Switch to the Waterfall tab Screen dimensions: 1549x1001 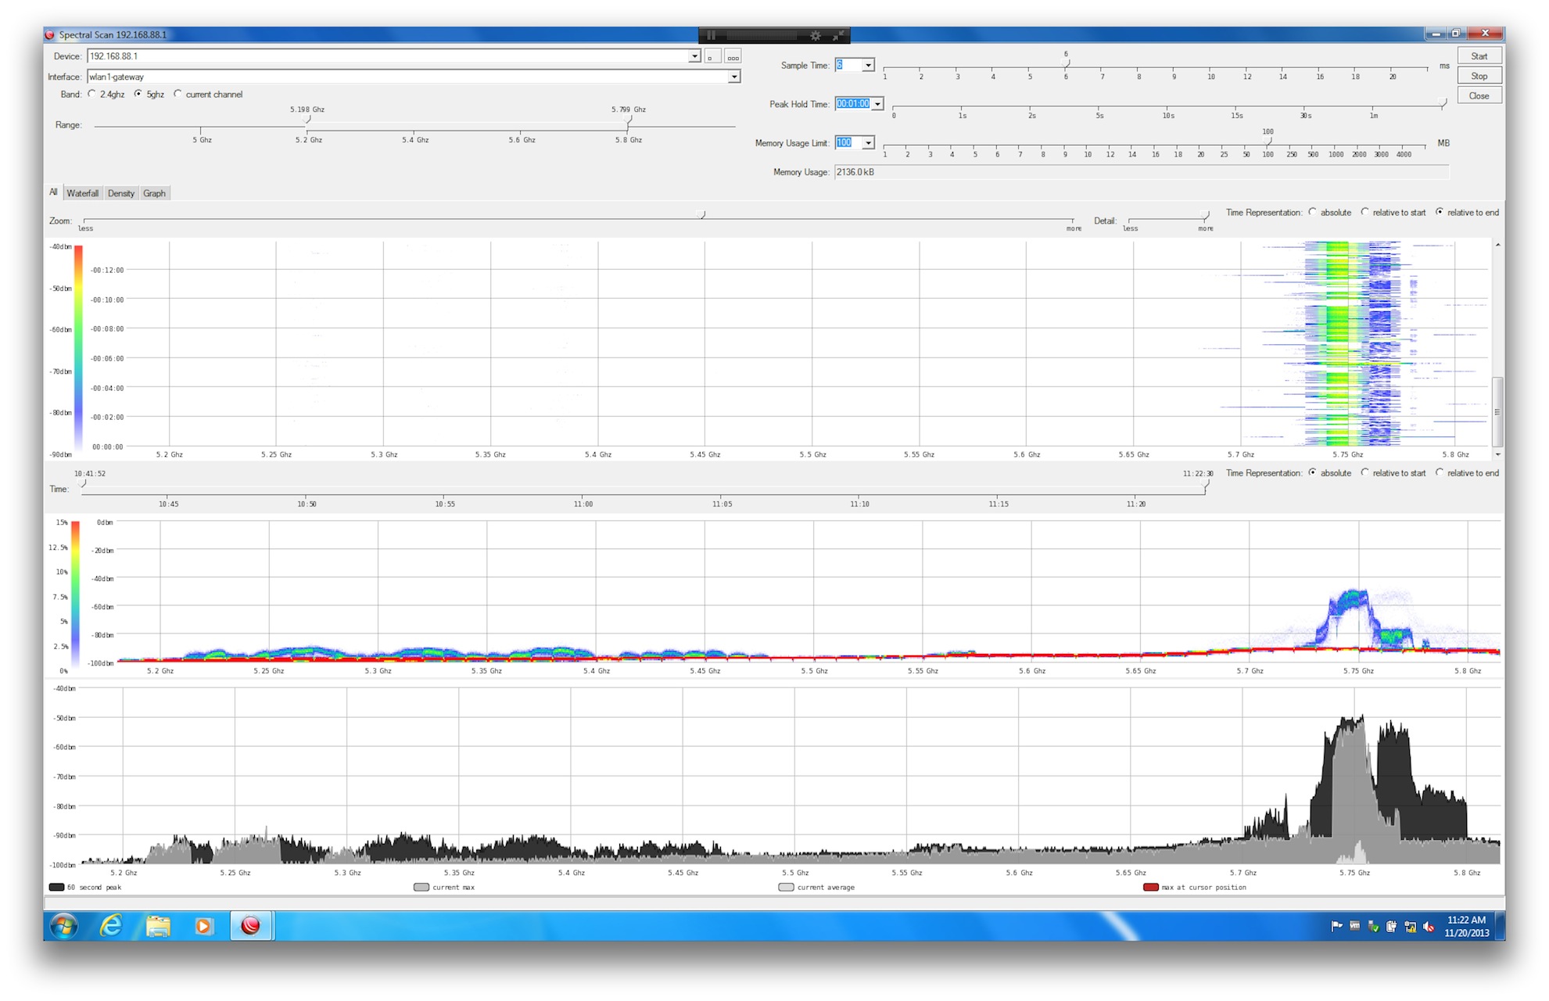(x=82, y=193)
